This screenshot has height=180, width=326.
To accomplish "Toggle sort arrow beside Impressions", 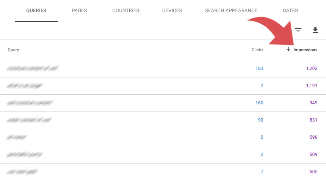I will [289, 49].
